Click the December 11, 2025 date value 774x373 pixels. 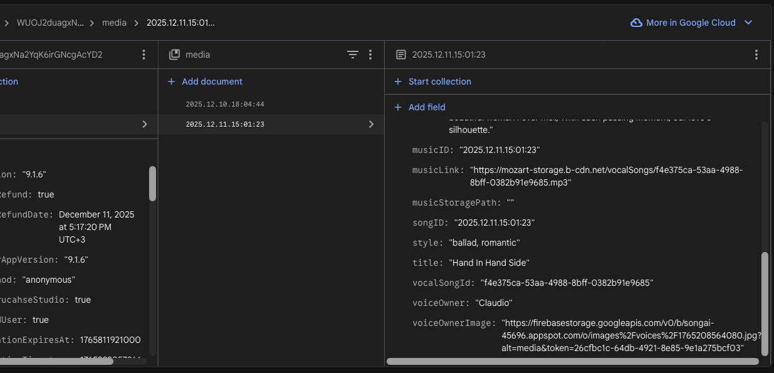click(97, 227)
